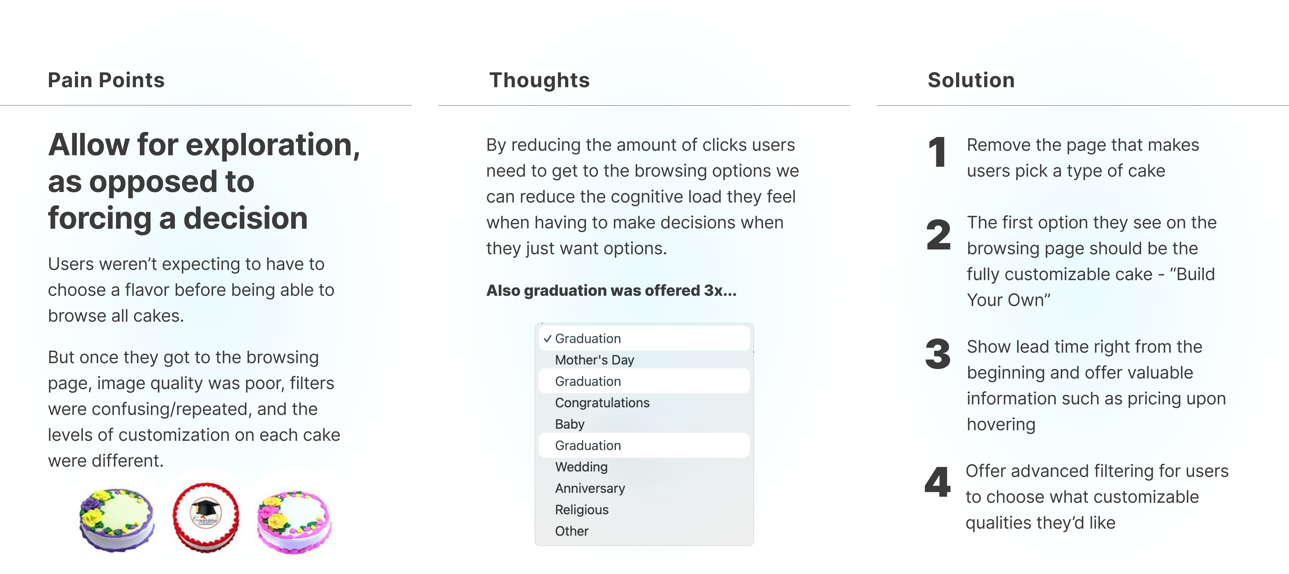Click the large number 1 marker
Viewport: 1289px width, 574px height.
point(937,152)
